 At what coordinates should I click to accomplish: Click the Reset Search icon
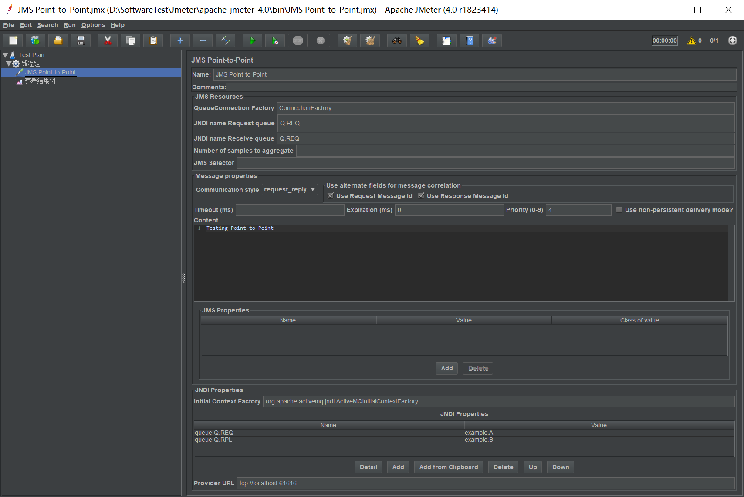(x=419, y=40)
